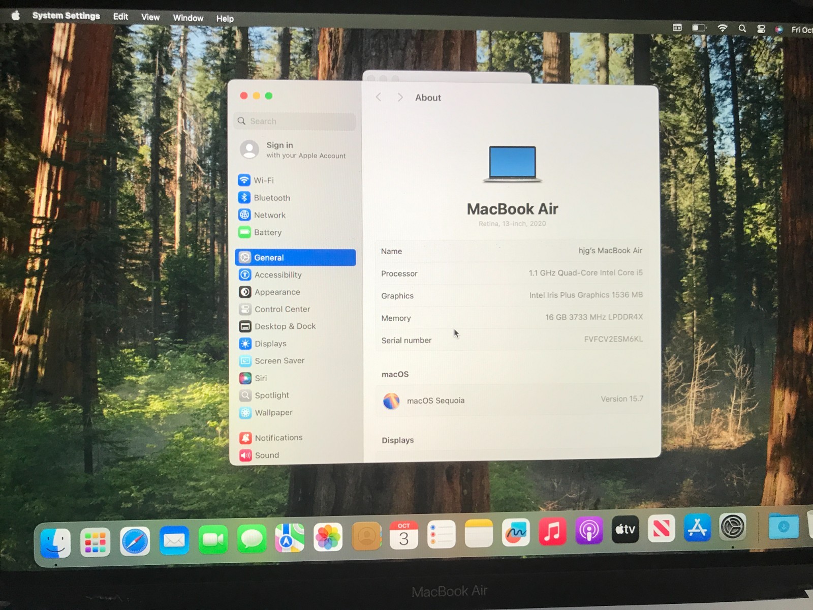813x610 pixels.
Task: Click the "16 GB 3733 MHz LPDDR4X" memory value
Action: (x=594, y=317)
